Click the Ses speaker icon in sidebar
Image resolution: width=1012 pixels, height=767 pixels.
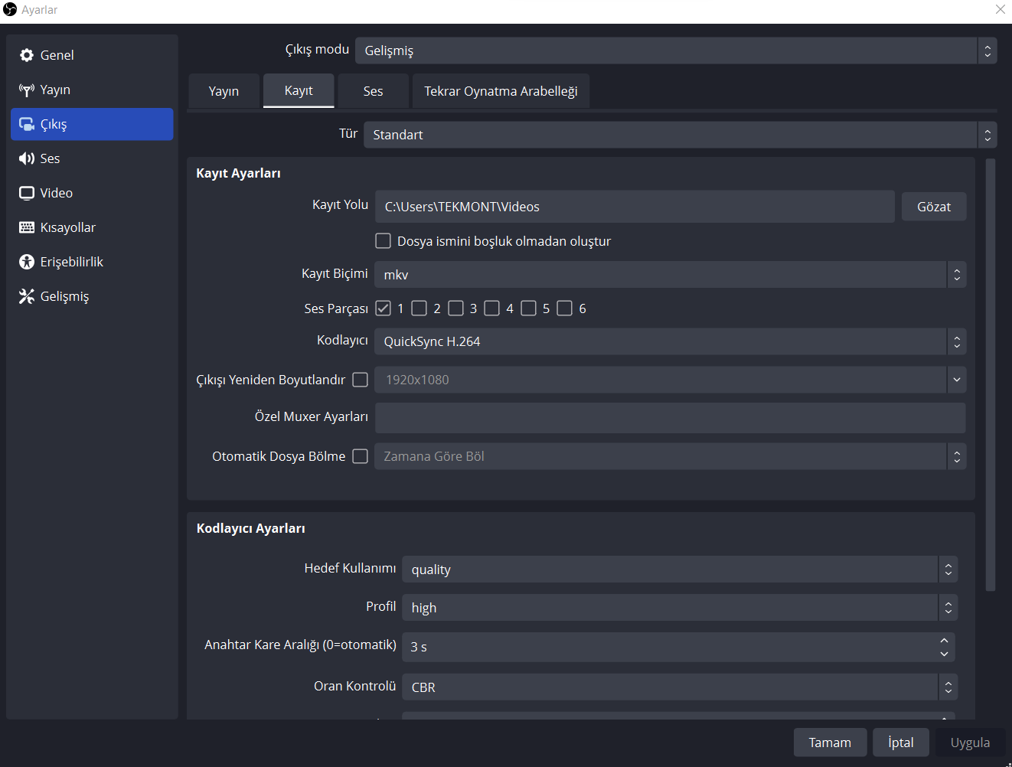[x=27, y=158]
